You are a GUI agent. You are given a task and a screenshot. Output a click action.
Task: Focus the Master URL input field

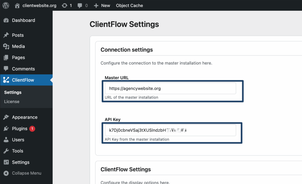pyautogui.click(x=170, y=88)
